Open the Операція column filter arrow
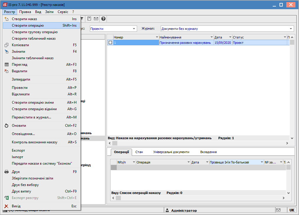The image size is (299, 215). 188,162
